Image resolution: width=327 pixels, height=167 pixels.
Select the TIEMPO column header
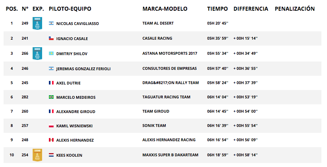point(217,9)
